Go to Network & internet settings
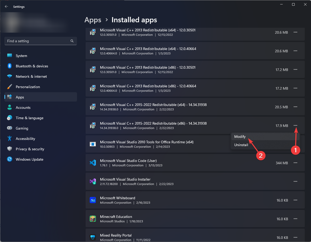311x242 pixels. click(x=41, y=76)
